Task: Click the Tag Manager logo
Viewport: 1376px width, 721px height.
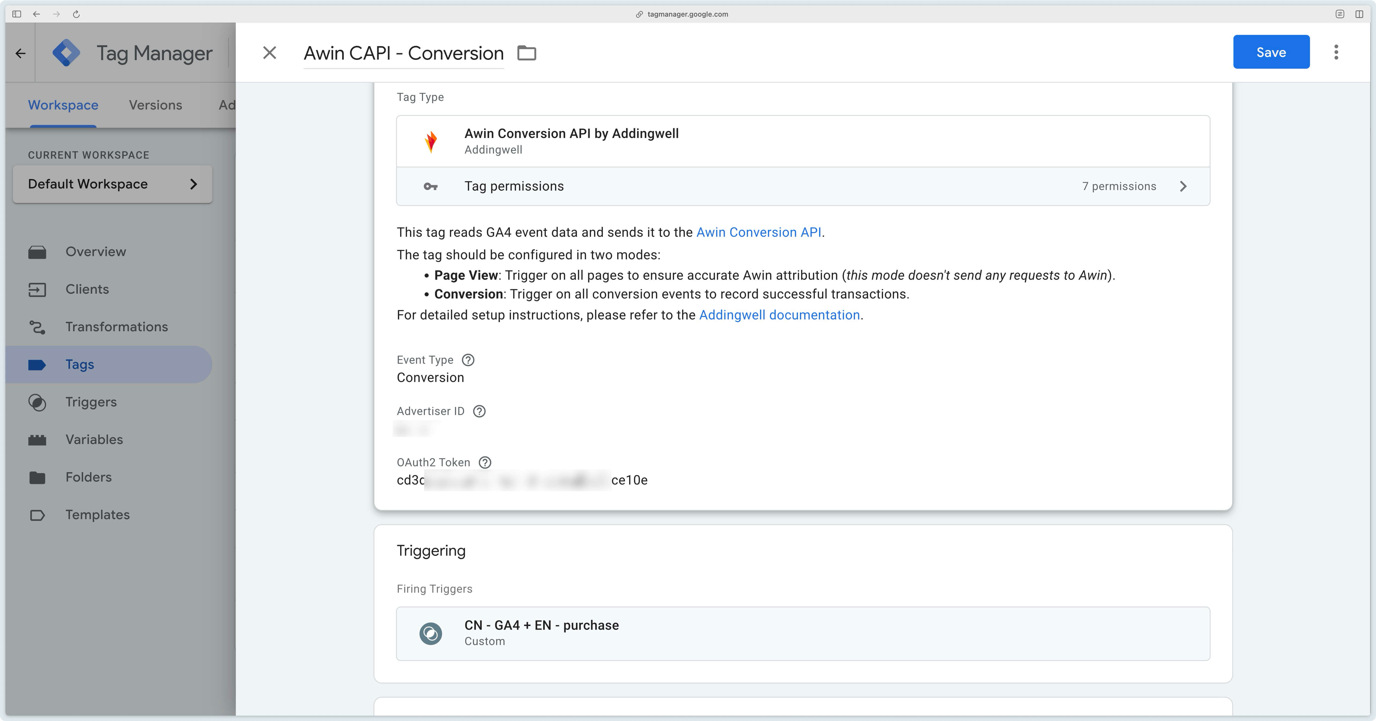Action: coord(66,53)
